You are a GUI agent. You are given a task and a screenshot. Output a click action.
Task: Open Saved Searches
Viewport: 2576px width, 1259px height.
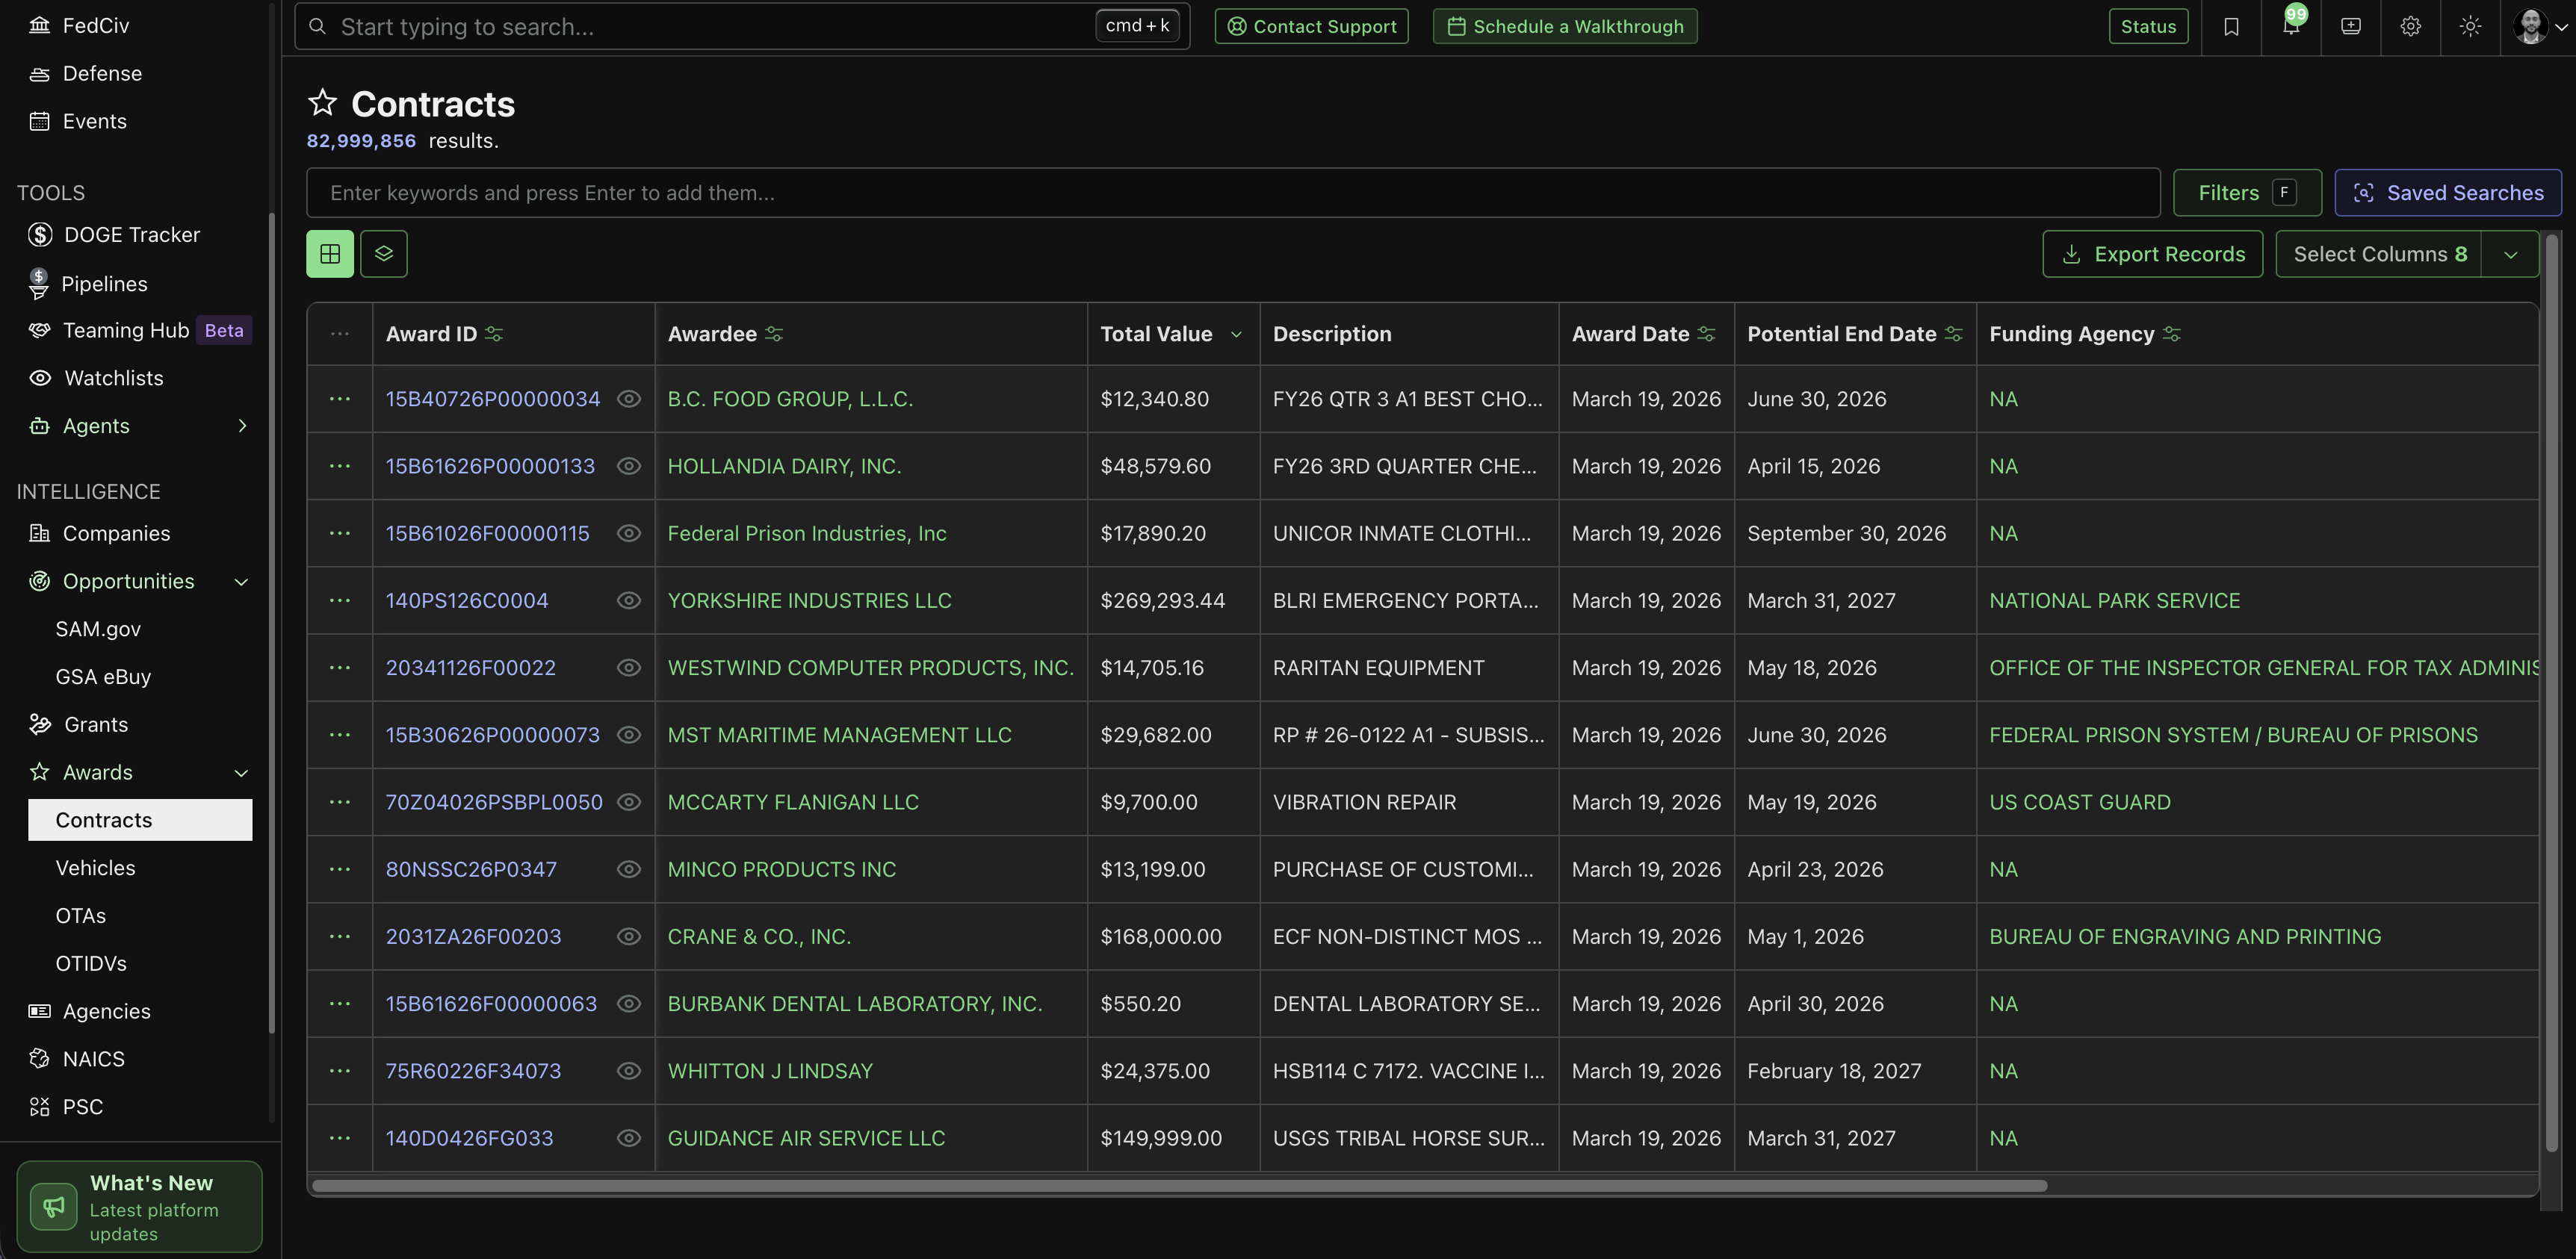point(2448,193)
